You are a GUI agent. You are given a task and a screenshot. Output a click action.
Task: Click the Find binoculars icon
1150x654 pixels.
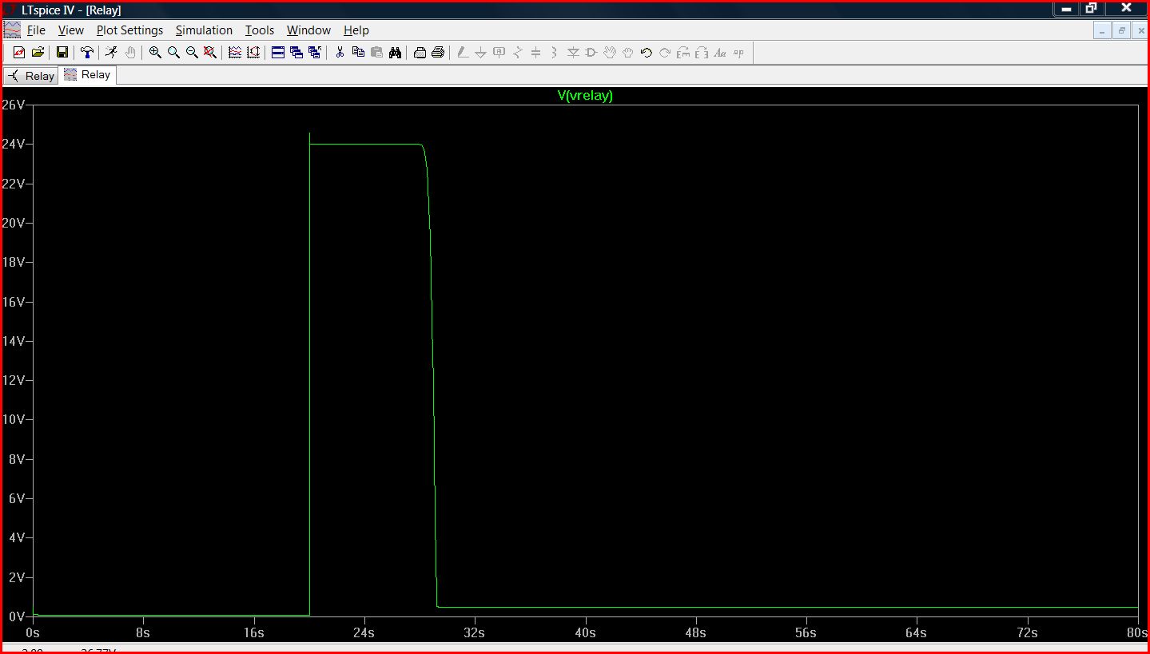(x=395, y=53)
